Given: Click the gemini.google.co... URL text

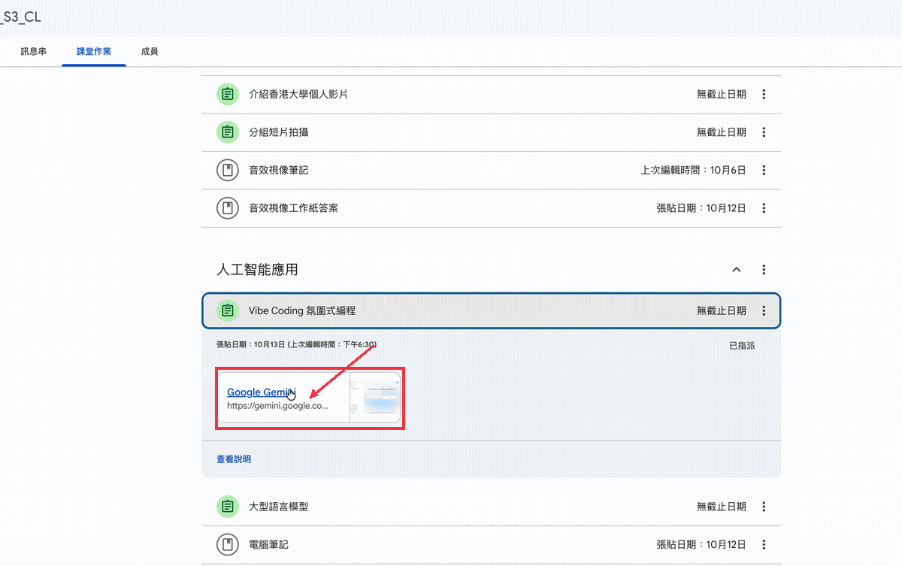Looking at the screenshot, I should click(x=277, y=406).
